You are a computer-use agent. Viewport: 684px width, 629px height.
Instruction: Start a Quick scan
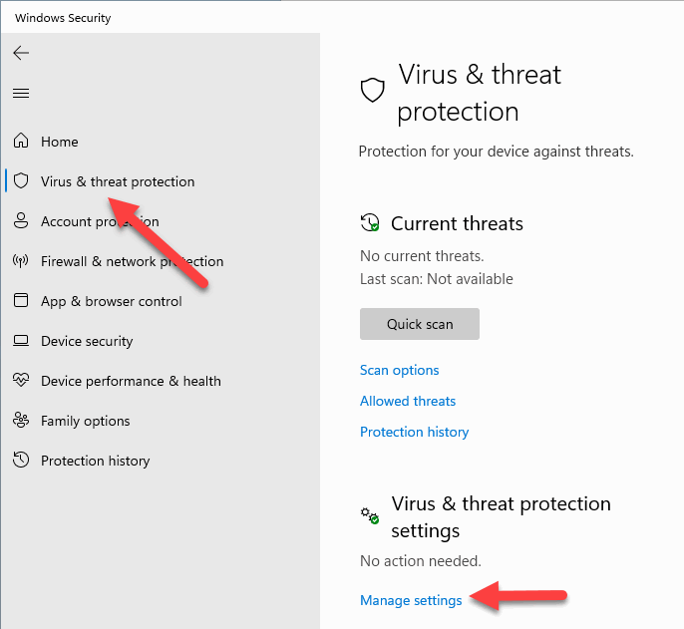point(420,324)
